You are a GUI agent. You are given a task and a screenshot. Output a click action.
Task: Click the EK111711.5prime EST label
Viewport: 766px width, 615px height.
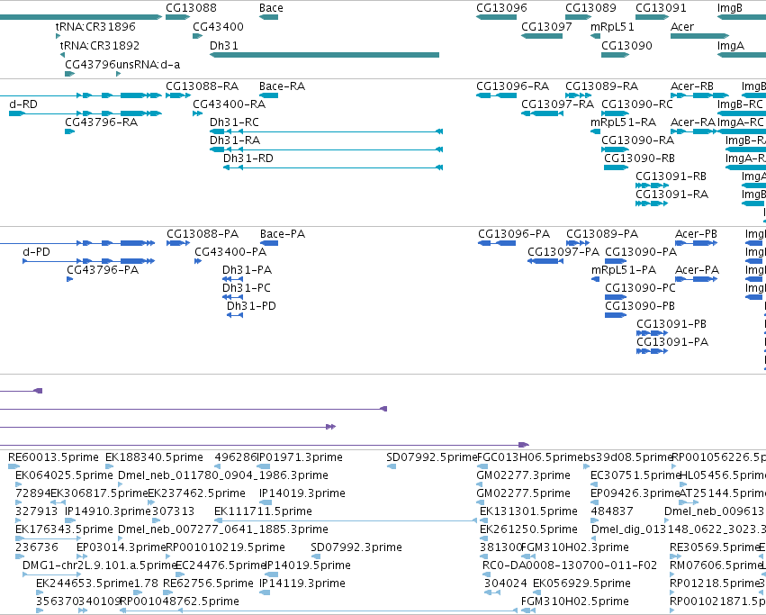point(263,511)
